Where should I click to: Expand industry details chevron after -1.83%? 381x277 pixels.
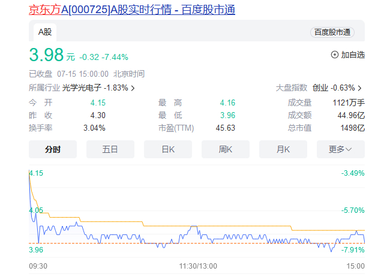pos(133,88)
